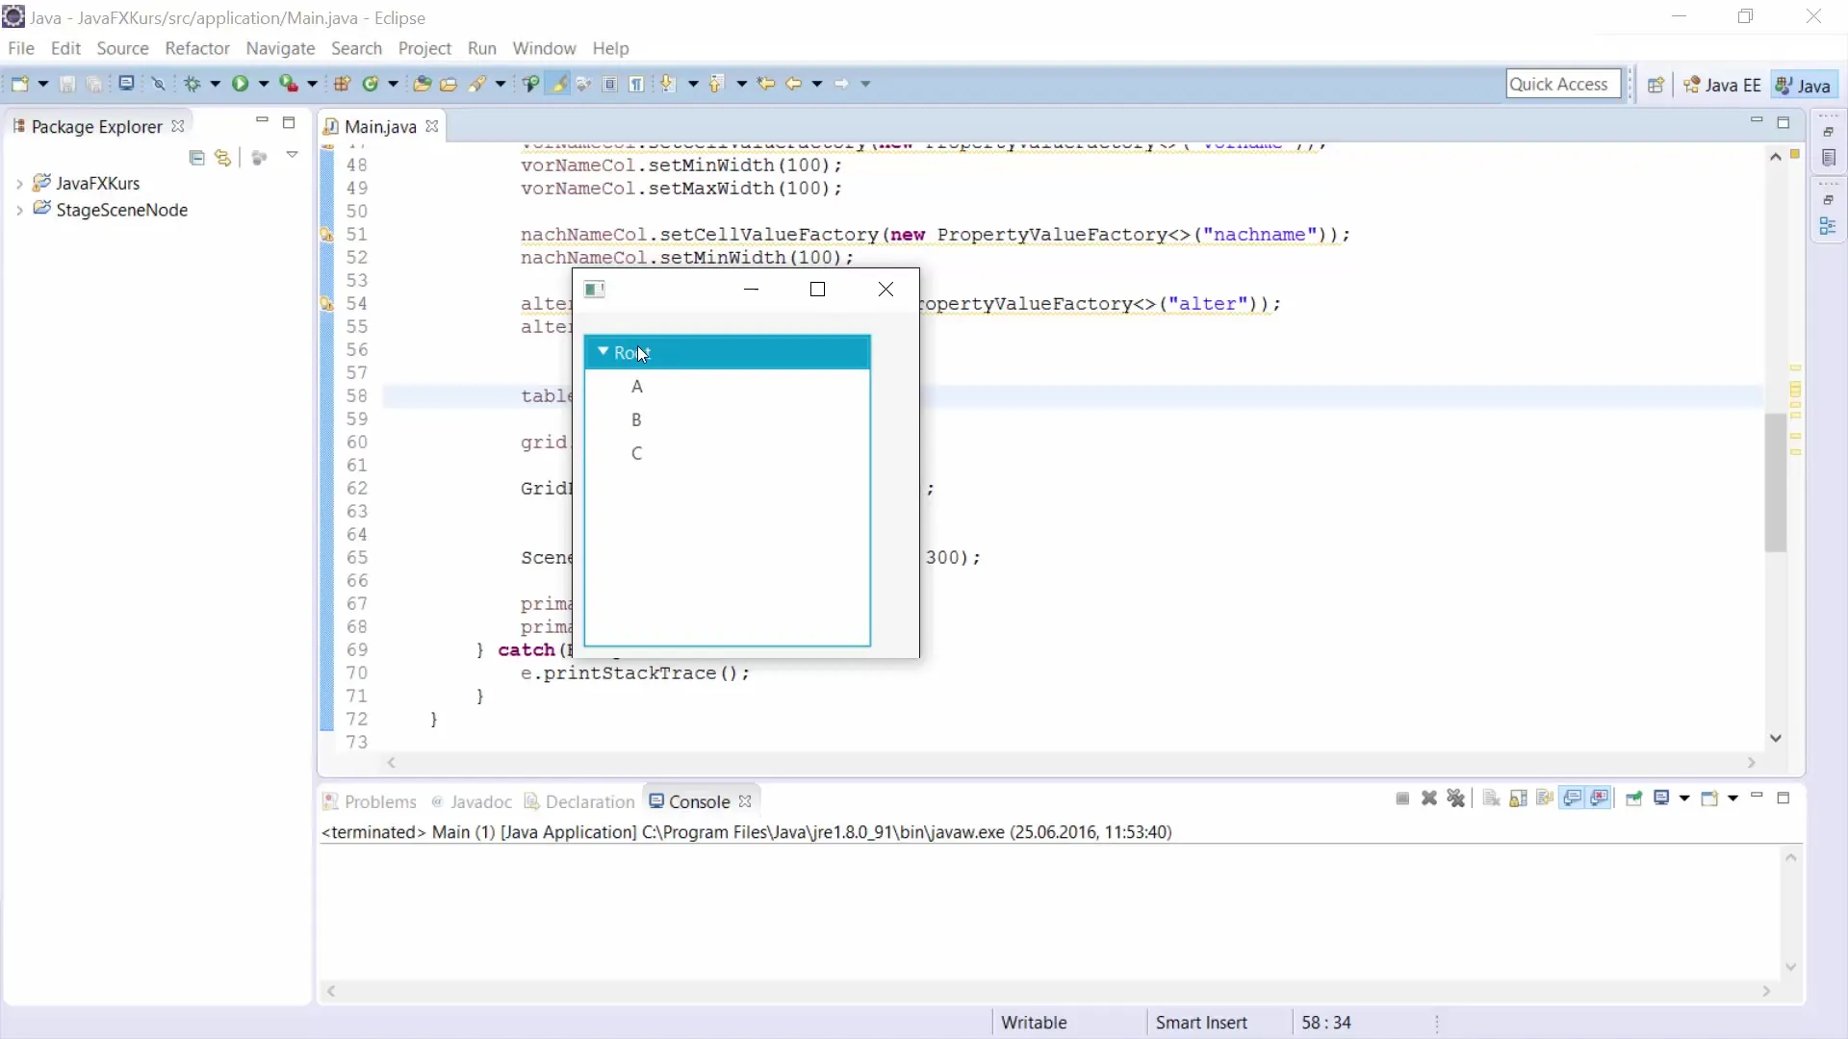Toggle Show Console When Standard Out Changes
The image size is (1848, 1039).
pyautogui.click(x=1573, y=798)
